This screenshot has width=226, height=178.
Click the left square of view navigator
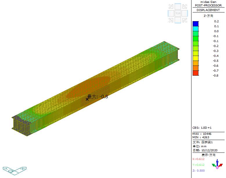(171, 13)
